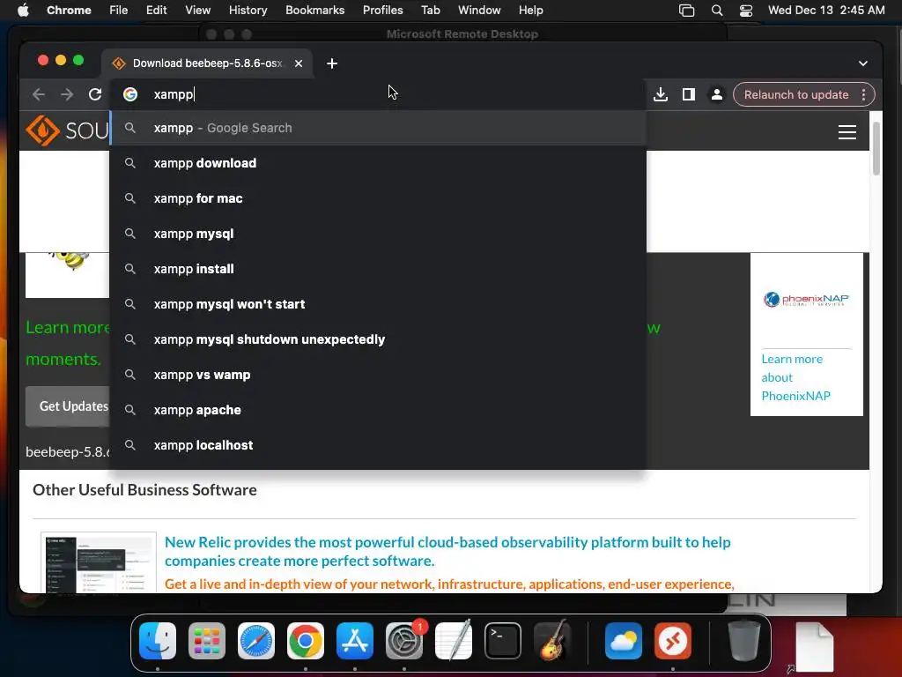Open the Chrome downloads icon

(x=661, y=94)
